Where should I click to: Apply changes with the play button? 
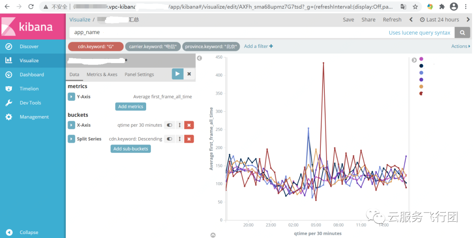[177, 74]
